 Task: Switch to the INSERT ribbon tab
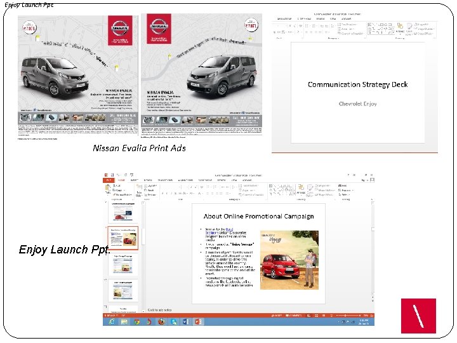point(135,180)
